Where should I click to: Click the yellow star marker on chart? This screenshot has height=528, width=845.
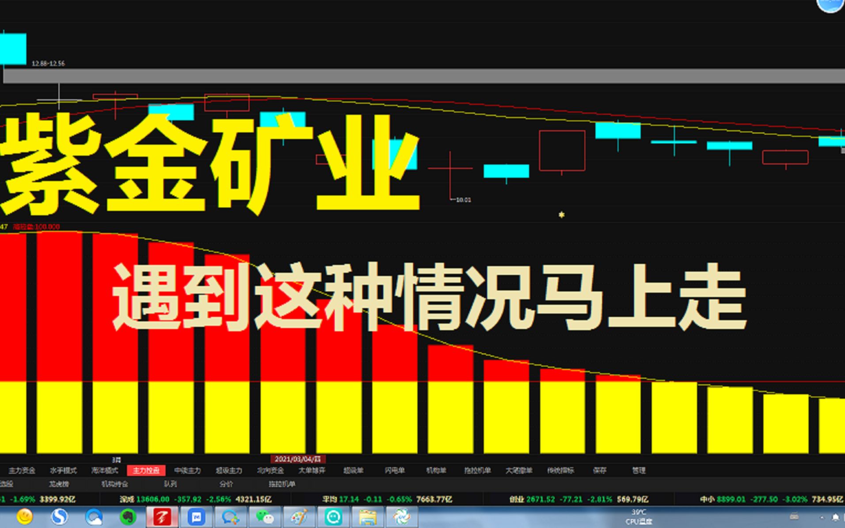click(x=561, y=215)
